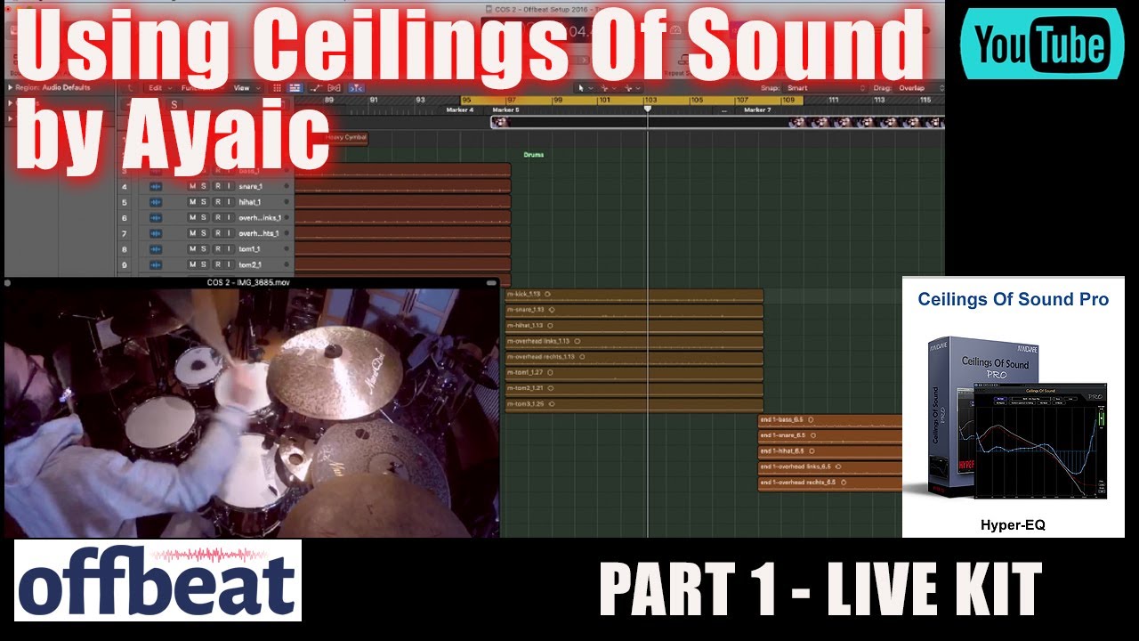Viewport: 1139px width, 641px height.
Task: Click Marker 7 in the marker track
Action: [x=757, y=110]
